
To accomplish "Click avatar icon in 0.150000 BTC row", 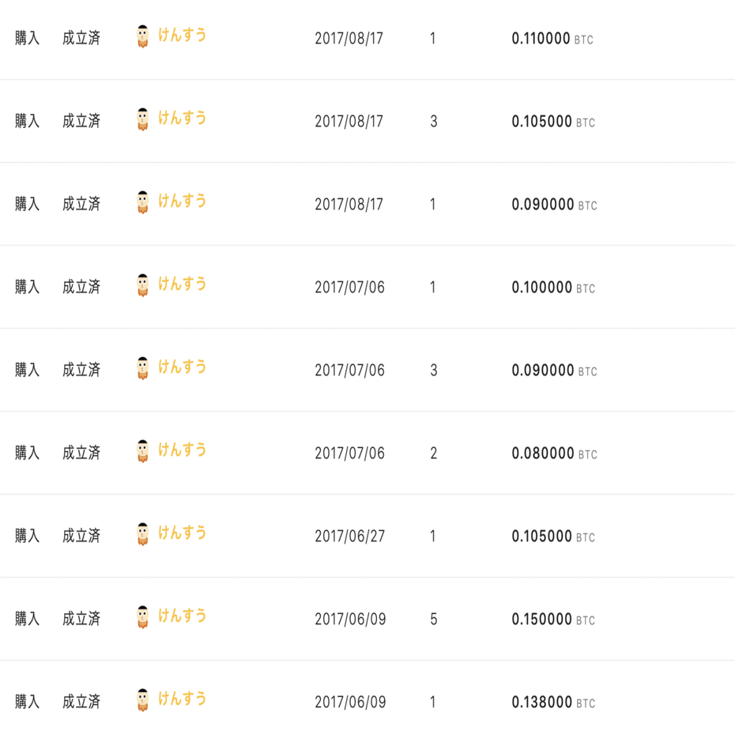I will click(x=143, y=617).
